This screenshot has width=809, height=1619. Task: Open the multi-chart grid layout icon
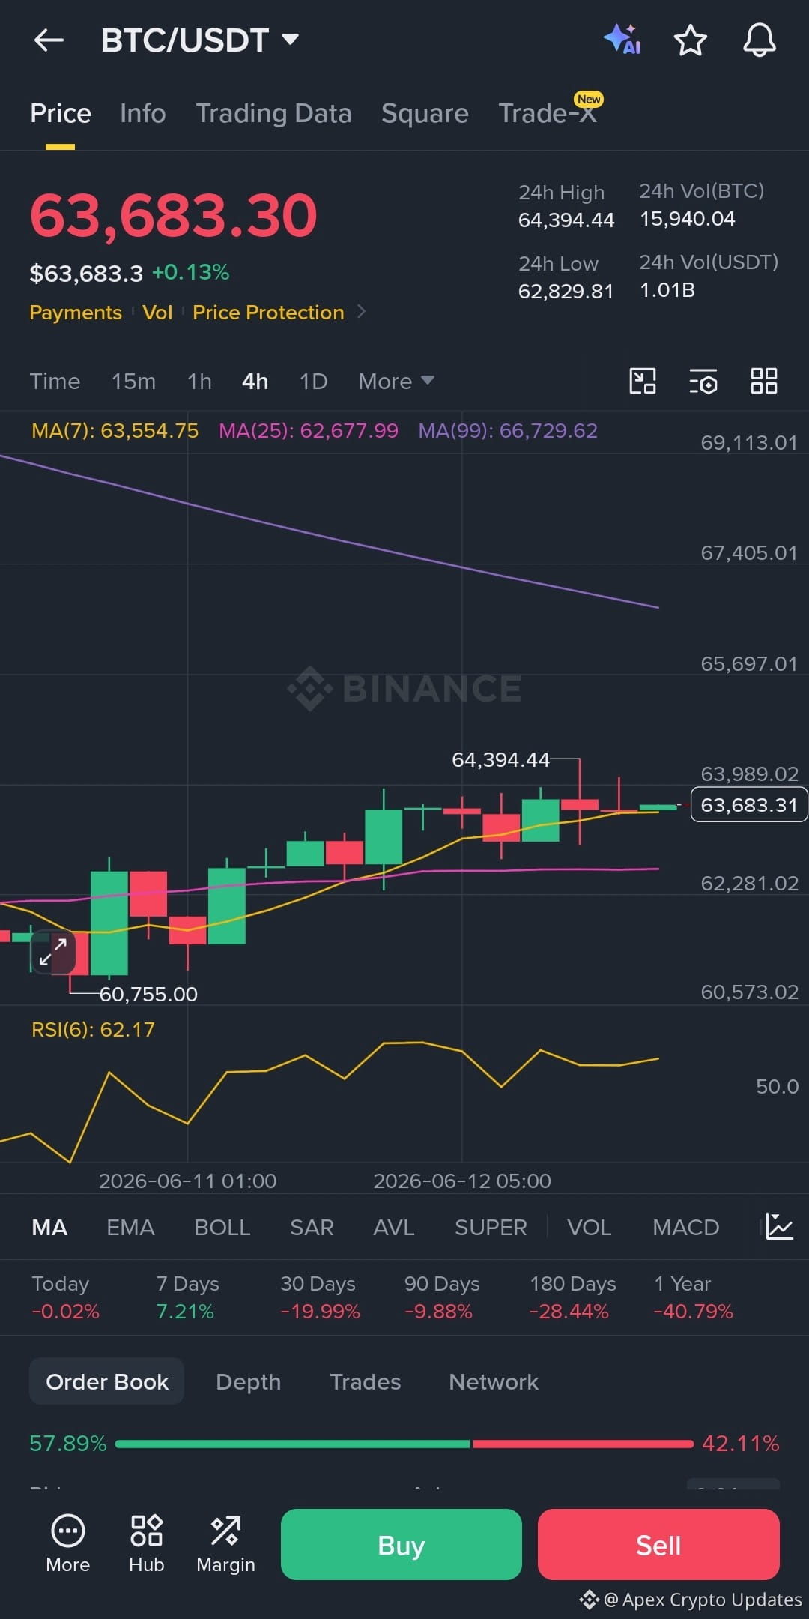coord(763,381)
